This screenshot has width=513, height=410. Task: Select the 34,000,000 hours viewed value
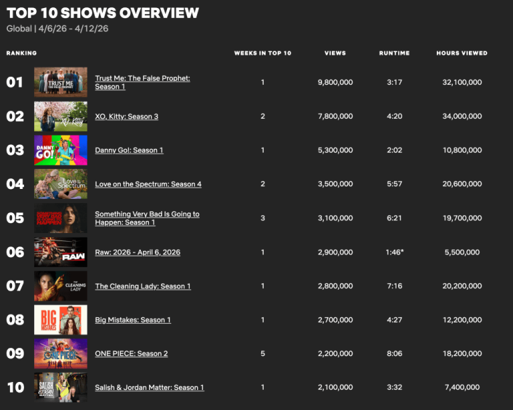462,116
